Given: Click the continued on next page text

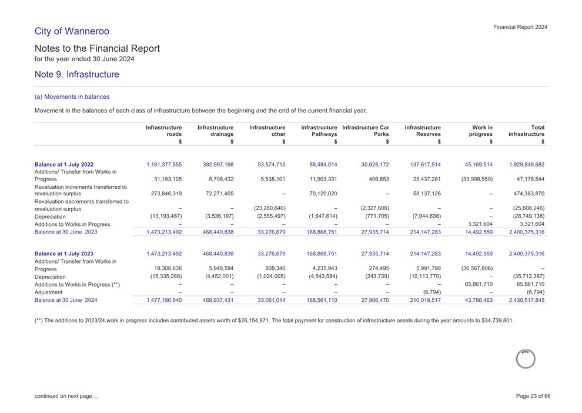Looking at the screenshot, I should coord(66,396).
